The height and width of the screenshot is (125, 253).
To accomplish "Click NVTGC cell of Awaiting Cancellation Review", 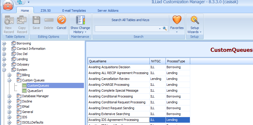I will (x=158, y=79).
